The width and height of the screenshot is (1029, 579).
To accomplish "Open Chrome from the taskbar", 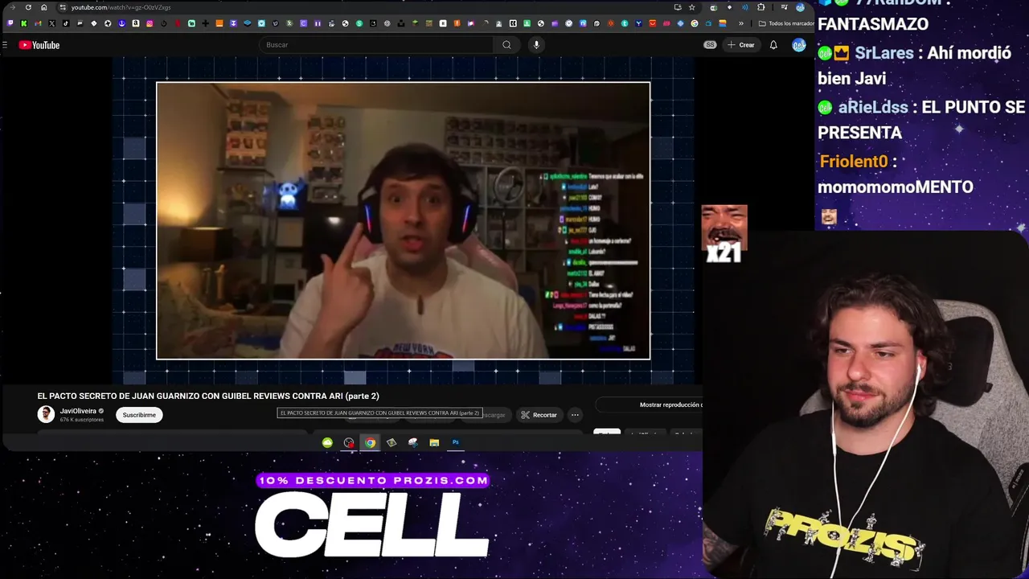I will coord(370,442).
